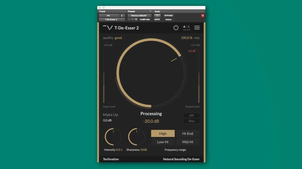Image resolution: width=302 pixels, height=169 pixels.
Task: Open the Preset menu circle arrow
Action: pyautogui.click(x=150, y=11)
